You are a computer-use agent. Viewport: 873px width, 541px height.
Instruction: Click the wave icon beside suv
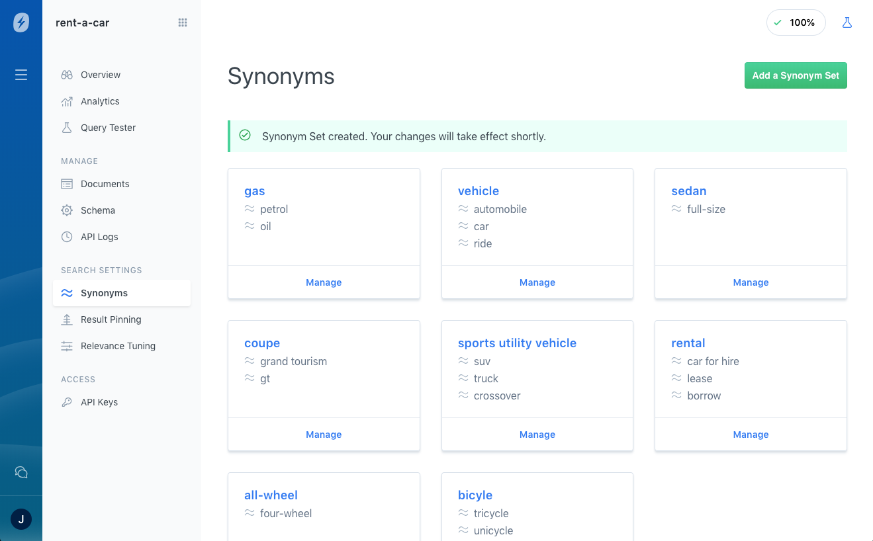[x=463, y=360]
